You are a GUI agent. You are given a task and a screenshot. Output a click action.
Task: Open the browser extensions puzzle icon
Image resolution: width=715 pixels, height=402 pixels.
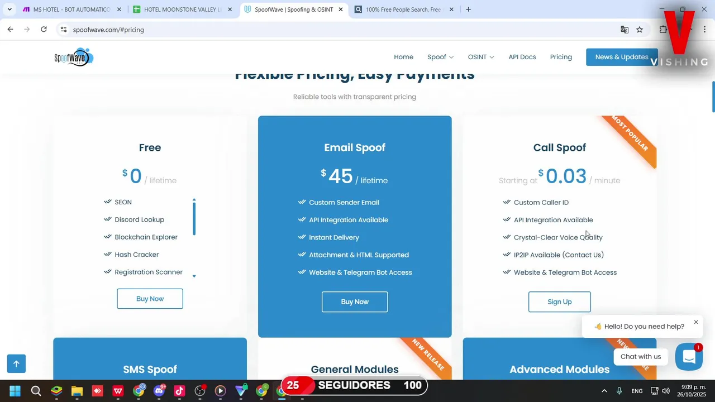coord(663,30)
